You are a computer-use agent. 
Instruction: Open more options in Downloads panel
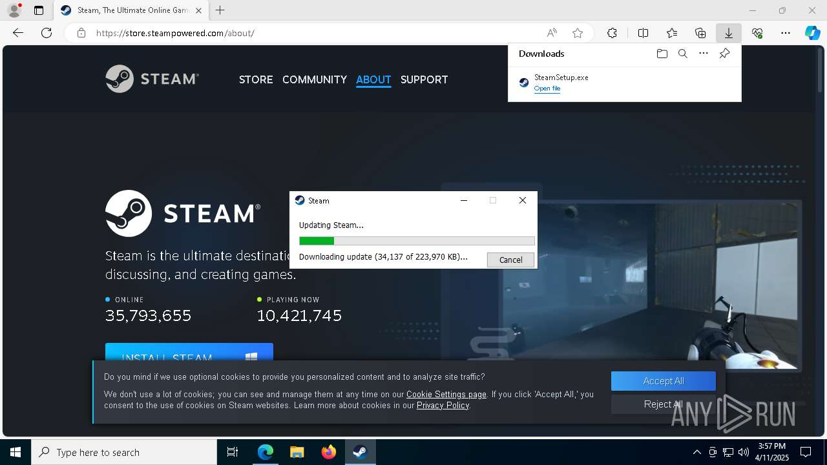click(x=704, y=54)
